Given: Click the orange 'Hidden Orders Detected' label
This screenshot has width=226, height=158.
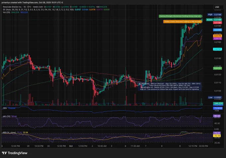Looking at the screenshot, I should pos(182,22).
